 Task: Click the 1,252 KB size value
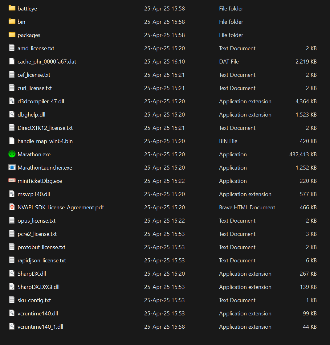(306, 168)
